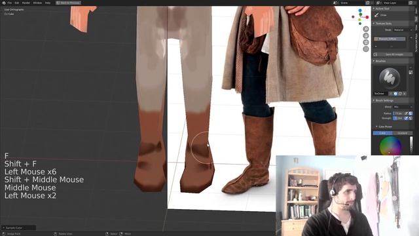This screenshot has height=236, width=419.
Task: Open the Render menu
Action: coord(26,3)
